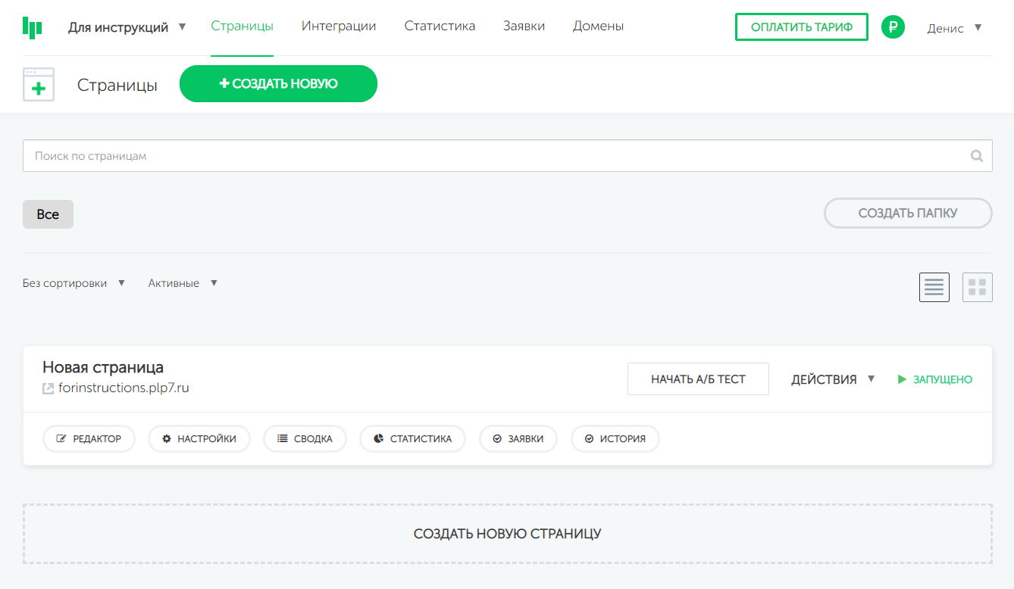1014x589 pixels.
Task: Click the Оплатить тариф button
Action: click(801, 27)
